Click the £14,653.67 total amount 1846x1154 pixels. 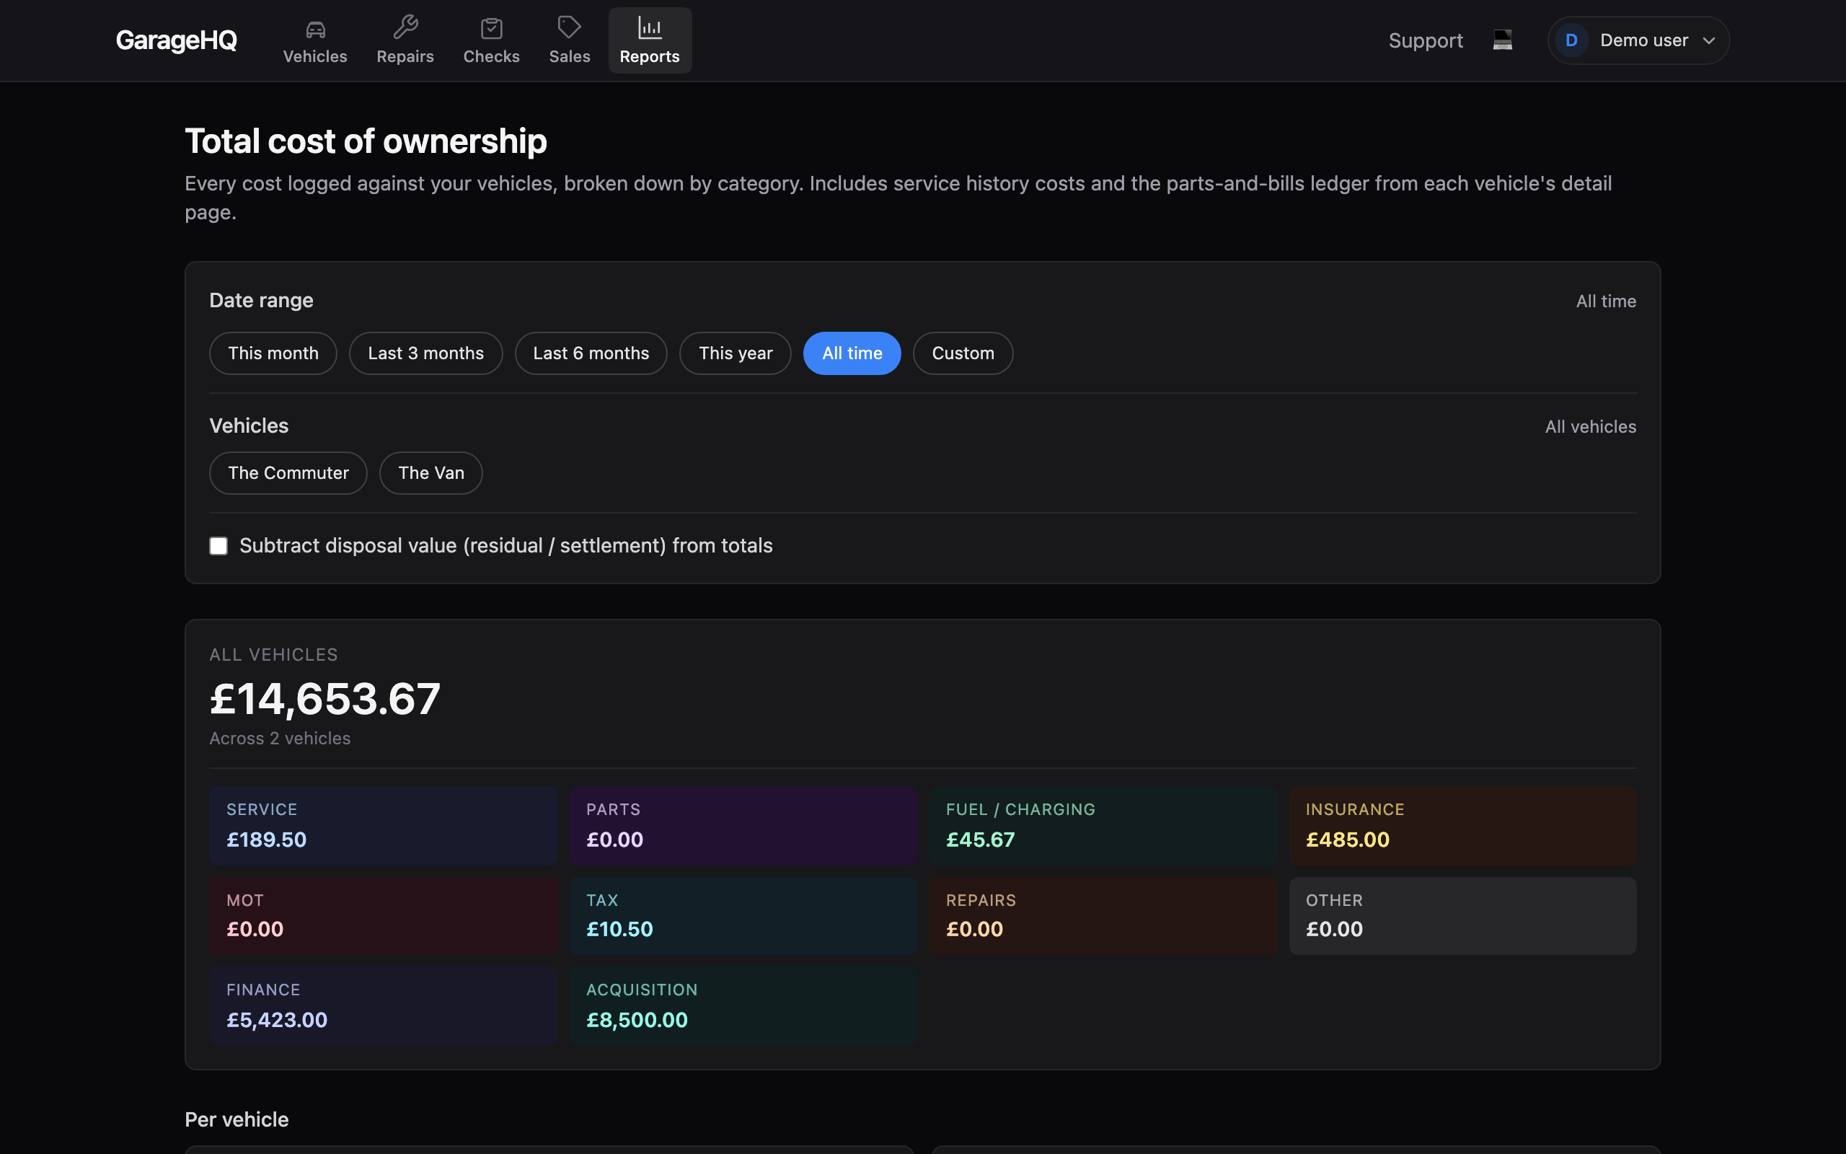click(325, 698)
